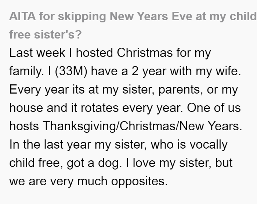
Task: Click the word "dog." in the body text
Action: point(110,163)
